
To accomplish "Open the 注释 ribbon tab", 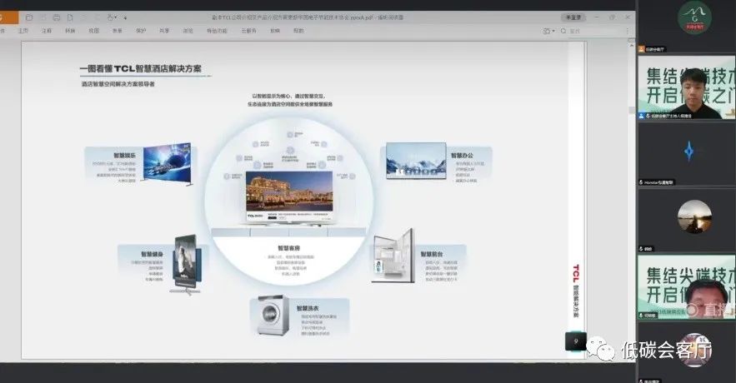I will [47, 31].
